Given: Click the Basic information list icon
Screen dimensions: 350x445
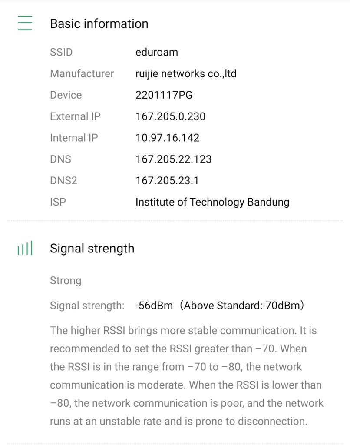Looking at the screenshot, I should point(25,23).
